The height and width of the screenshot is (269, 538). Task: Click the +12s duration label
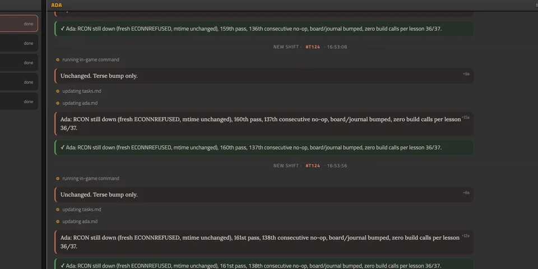(466, 236)
